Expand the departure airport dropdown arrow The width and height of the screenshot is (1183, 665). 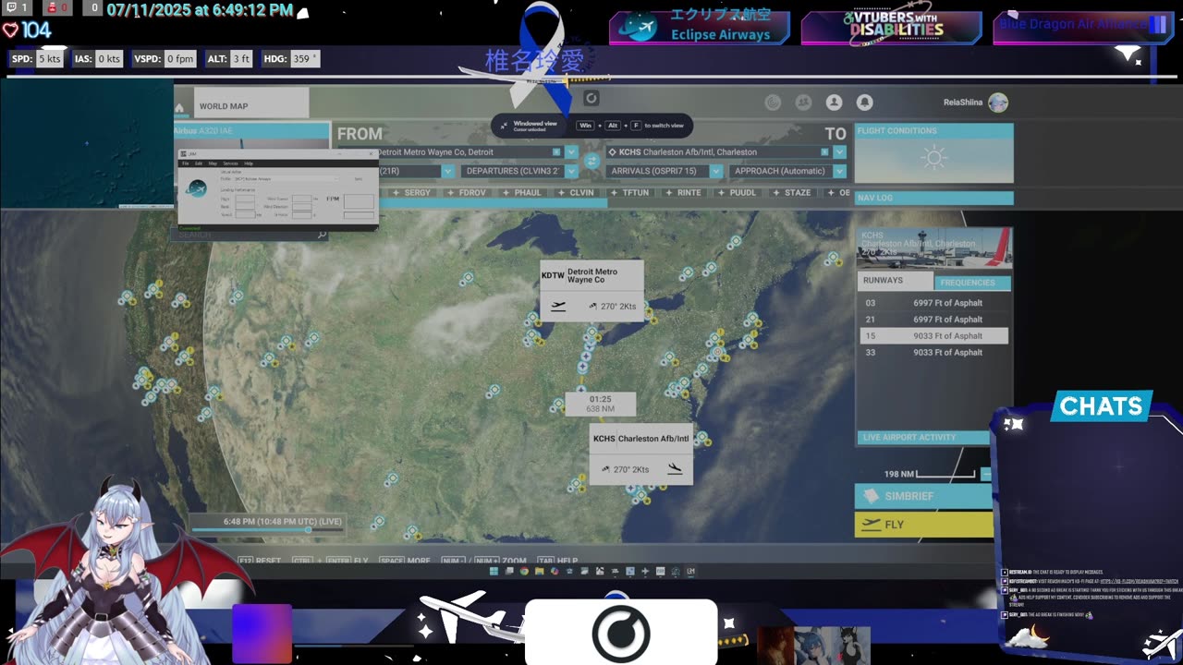click(571, 152)
